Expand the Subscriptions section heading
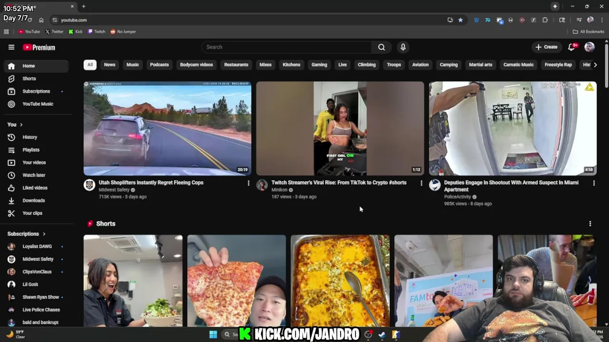 (x=27, y=234)
